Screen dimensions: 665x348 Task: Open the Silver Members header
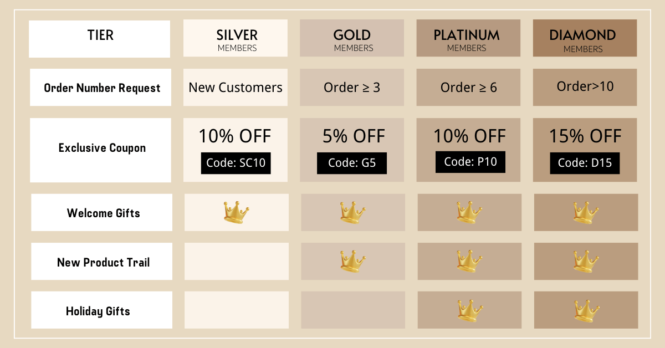[236, 38]
